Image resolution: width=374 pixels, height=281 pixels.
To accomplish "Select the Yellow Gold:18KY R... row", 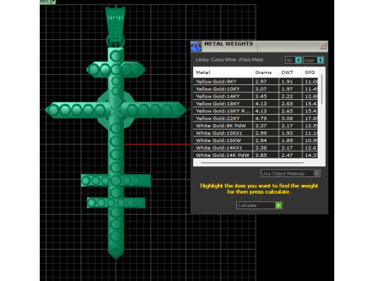I will tap(256, 111).
